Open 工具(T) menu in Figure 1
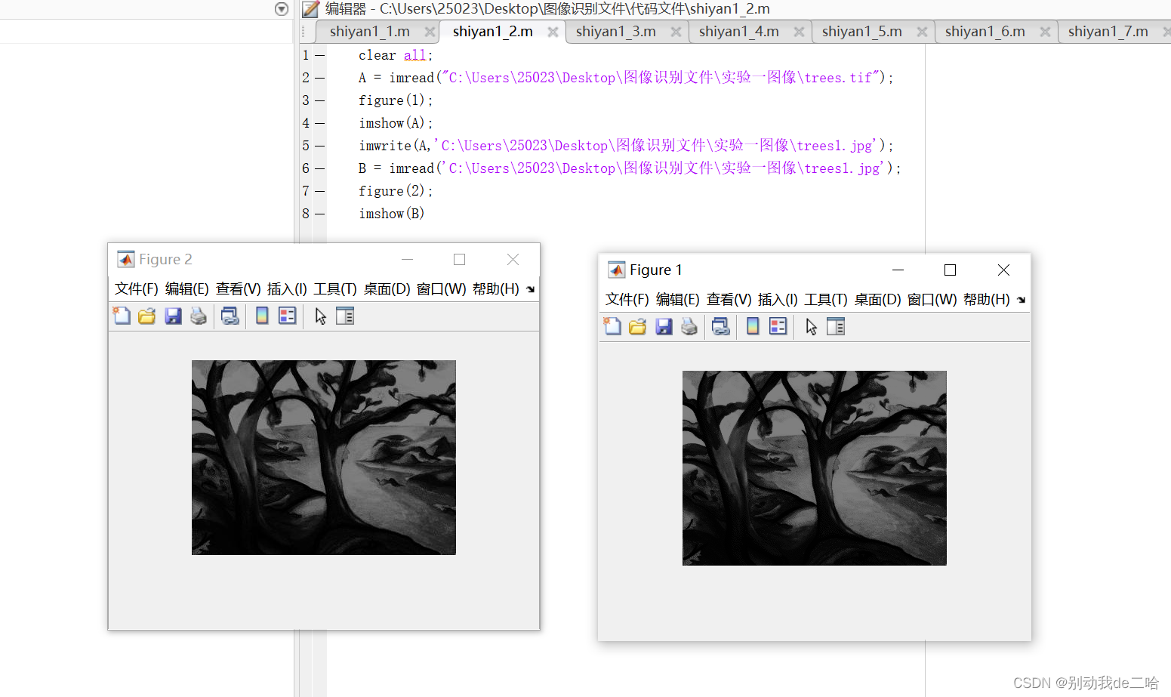This screenshot has width=1171, height=697. [826, 300]
